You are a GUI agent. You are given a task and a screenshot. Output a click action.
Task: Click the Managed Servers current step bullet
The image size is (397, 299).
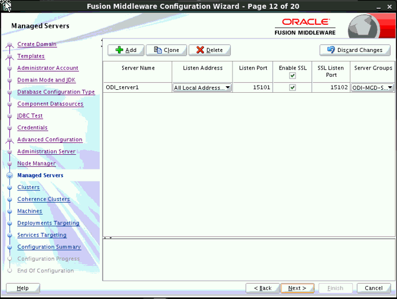[x=9, y=175]
